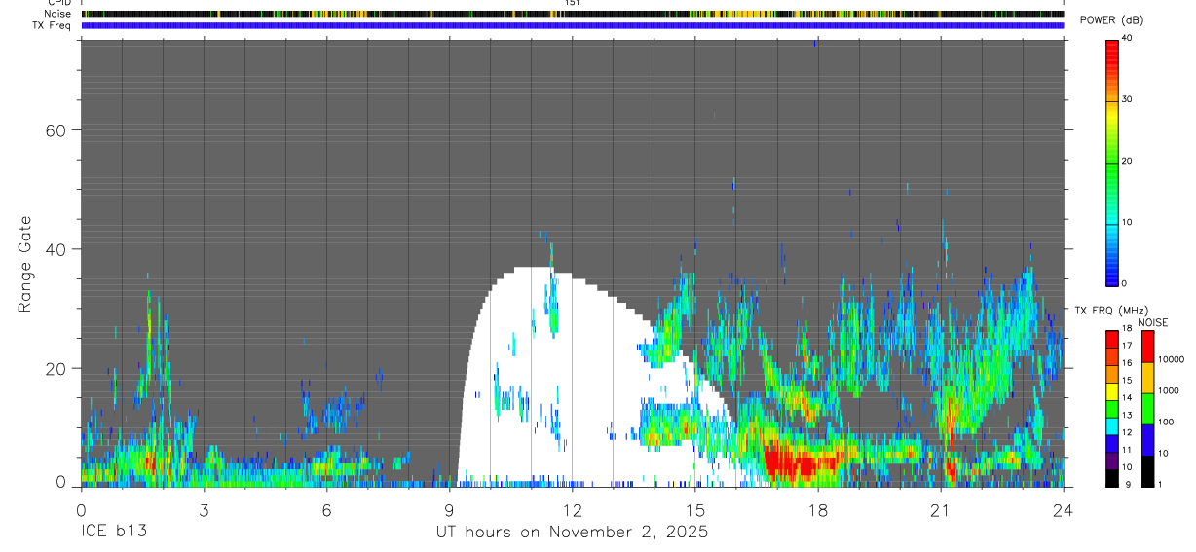Click the TX FRQ (MHz) color scale

pos(1112,409)
